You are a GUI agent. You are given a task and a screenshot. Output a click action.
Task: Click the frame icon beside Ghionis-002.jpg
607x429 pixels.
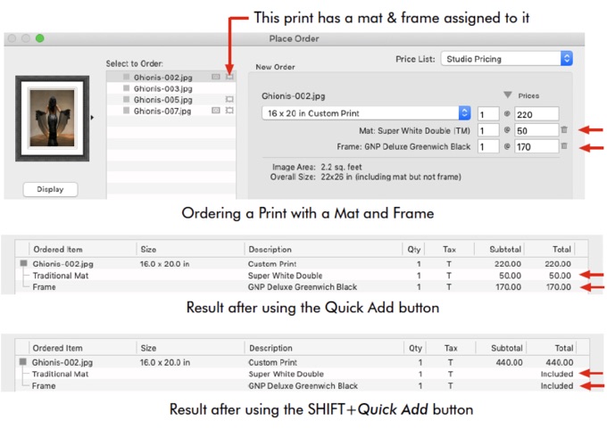[229, 78]
